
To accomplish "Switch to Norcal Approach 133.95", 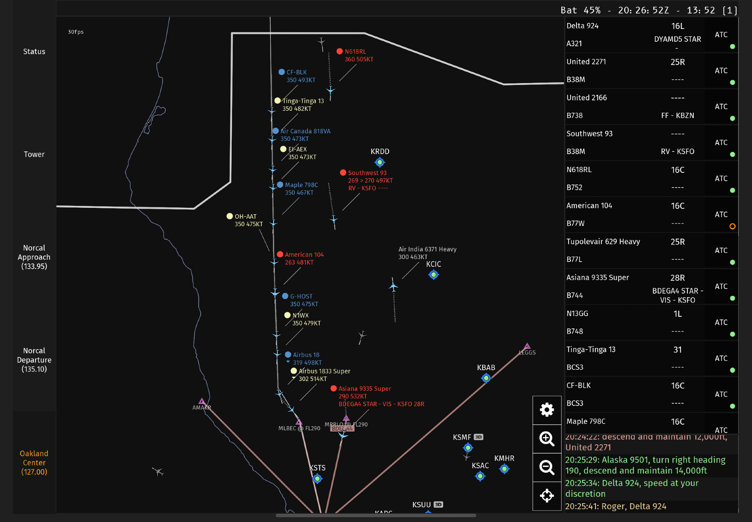I will (x=34, y=257).
